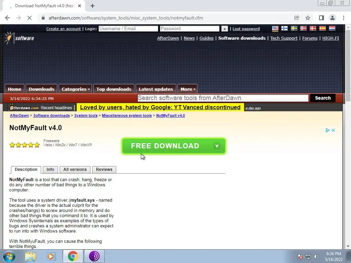The image size is (351, 263).
Task: Share this page from the address bar
Action: coord(296,18)
